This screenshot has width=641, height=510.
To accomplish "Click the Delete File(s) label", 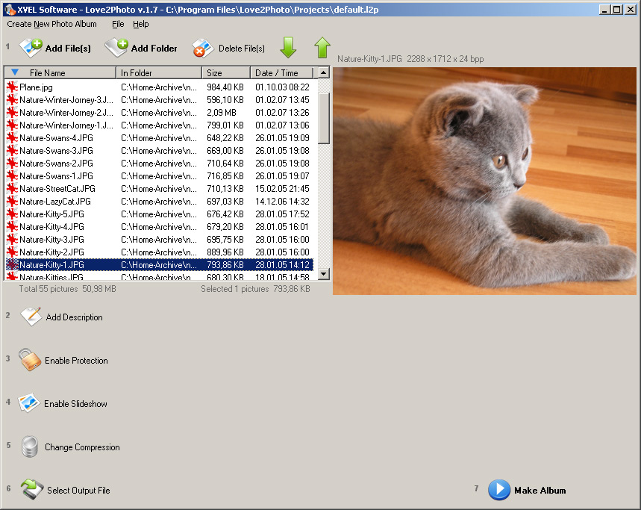I will [242, 49].
